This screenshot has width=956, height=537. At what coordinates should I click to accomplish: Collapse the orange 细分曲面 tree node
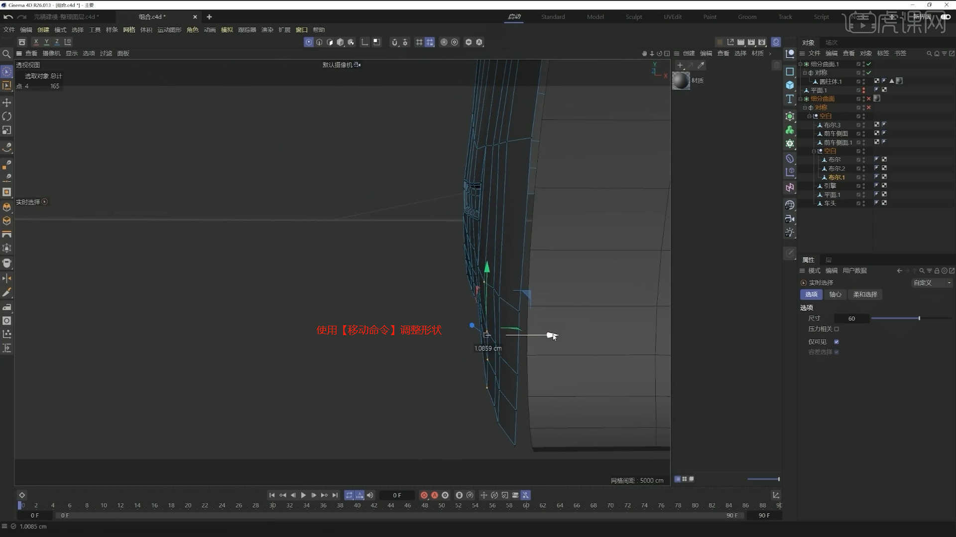tap(800, 99)
